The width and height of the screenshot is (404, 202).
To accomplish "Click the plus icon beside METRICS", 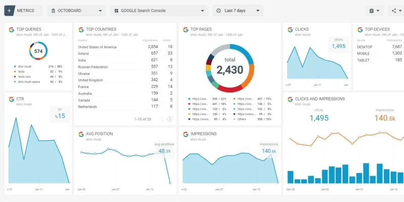I will click(9, 11).
